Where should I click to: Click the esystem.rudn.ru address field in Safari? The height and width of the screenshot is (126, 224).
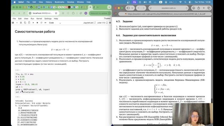(x=169, y=8)
